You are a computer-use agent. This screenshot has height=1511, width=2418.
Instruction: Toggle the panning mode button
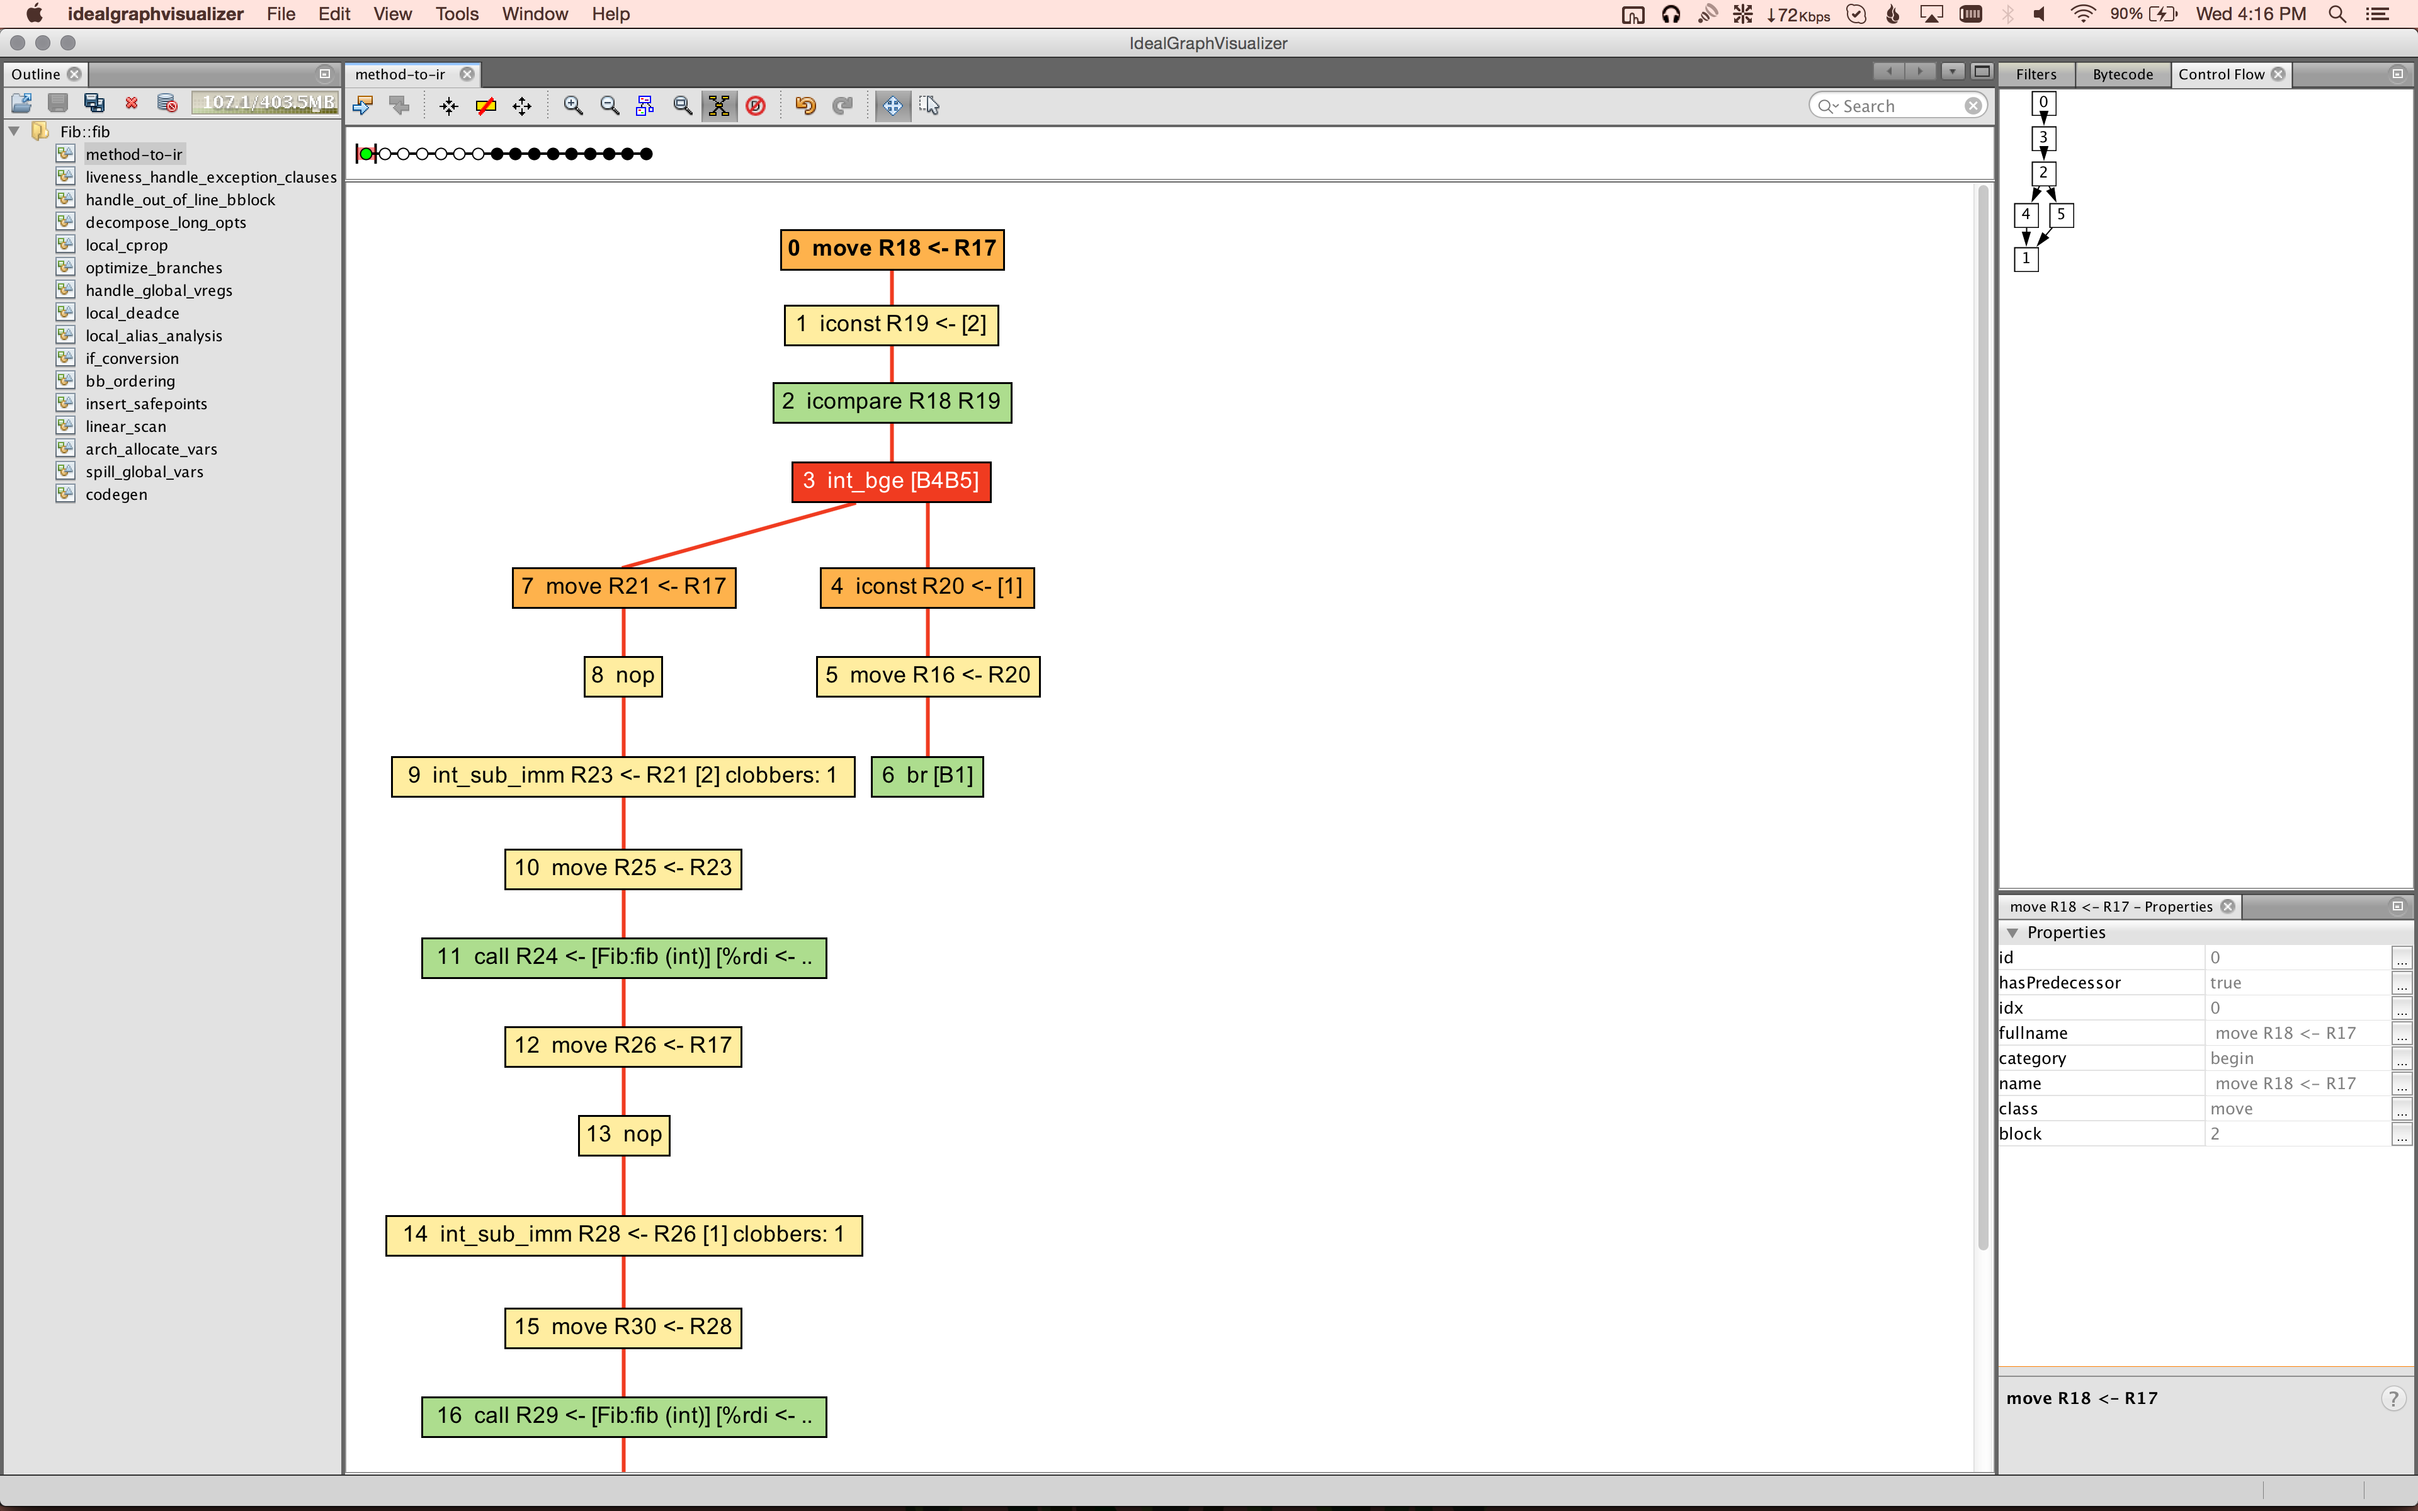[892, 106]
